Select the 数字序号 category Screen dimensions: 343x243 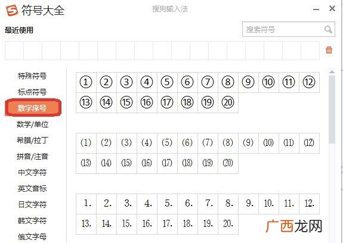click(33, 108)
